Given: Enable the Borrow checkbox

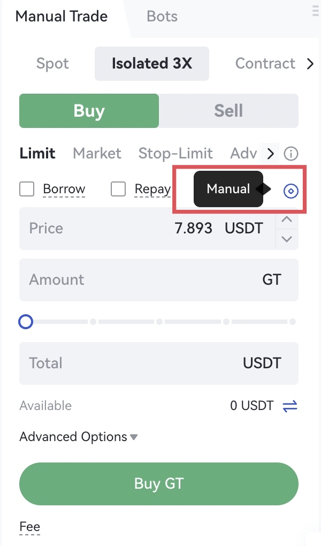Looking at the screenshot, I should [27, 189].
